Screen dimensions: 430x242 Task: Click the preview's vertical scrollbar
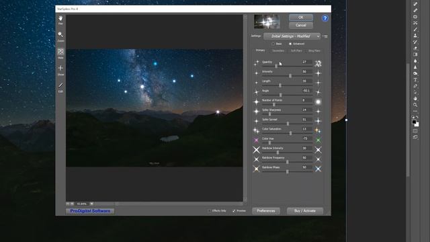pos(245,108)
